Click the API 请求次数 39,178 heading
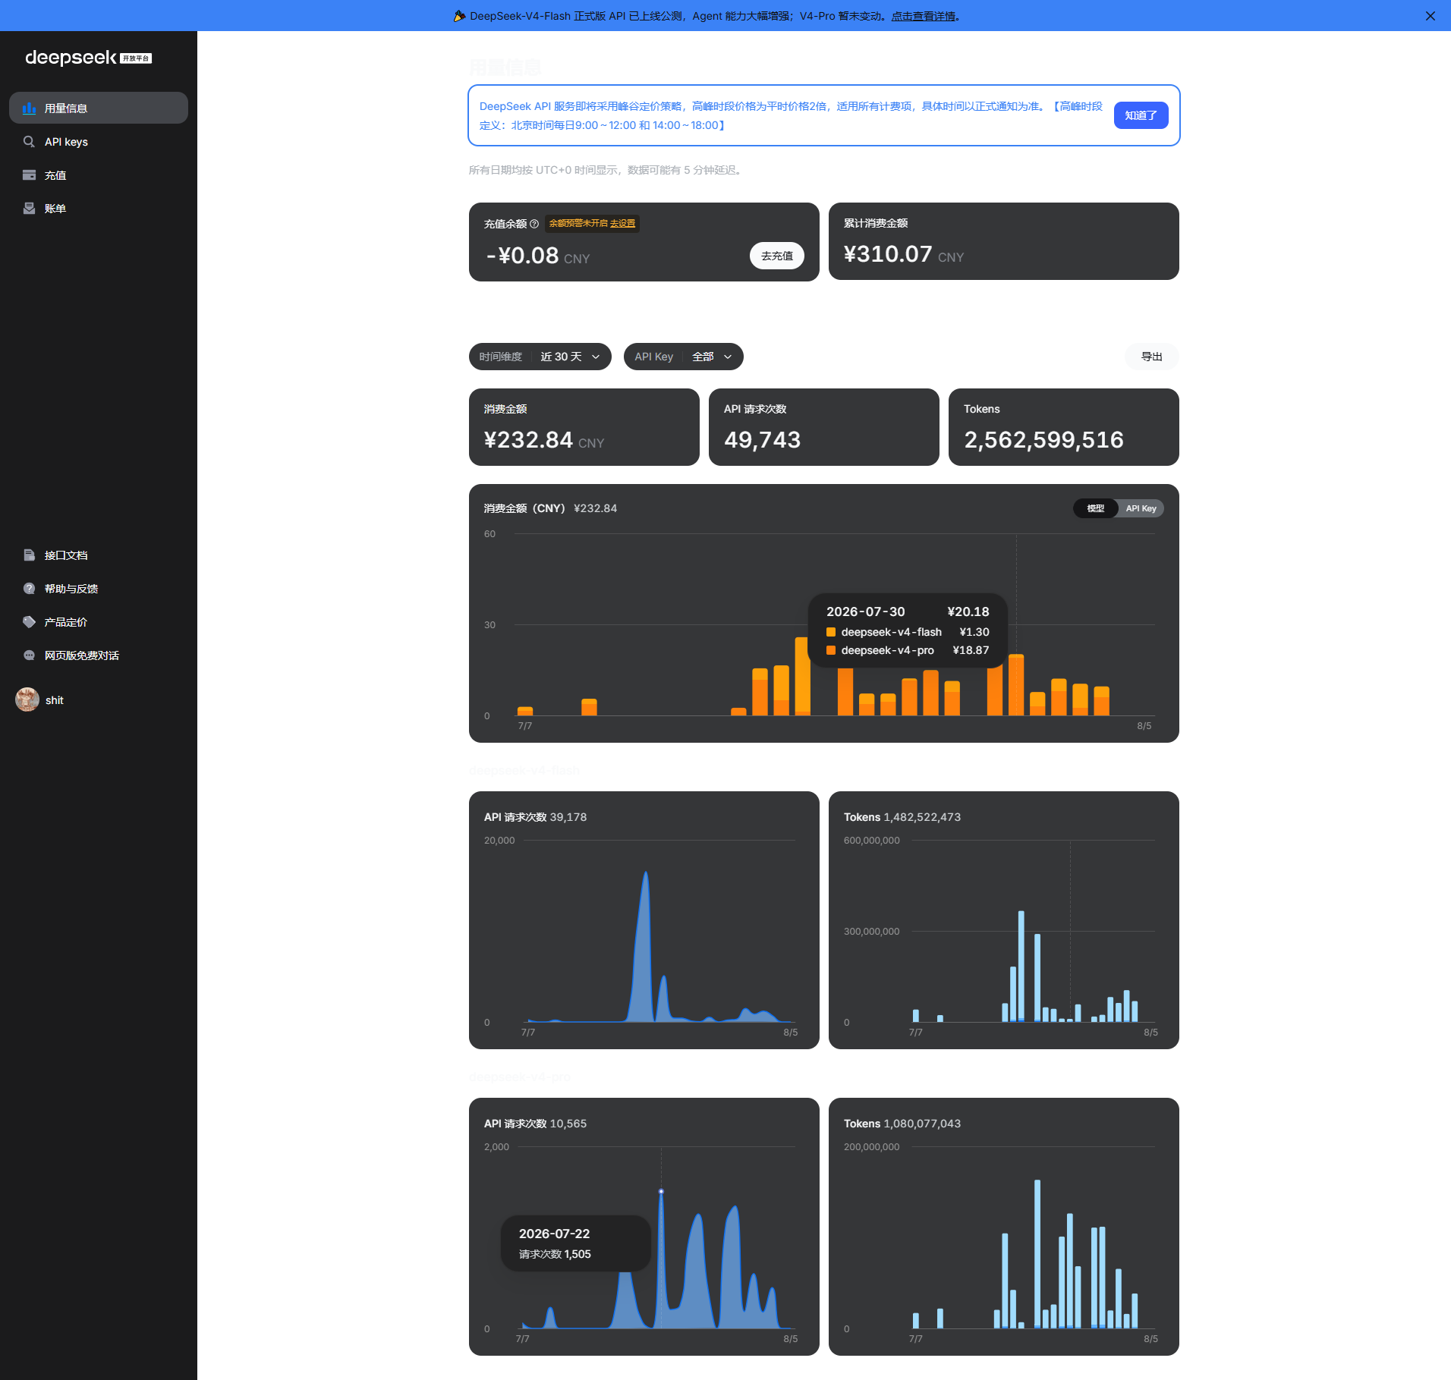 click(536, 817)
